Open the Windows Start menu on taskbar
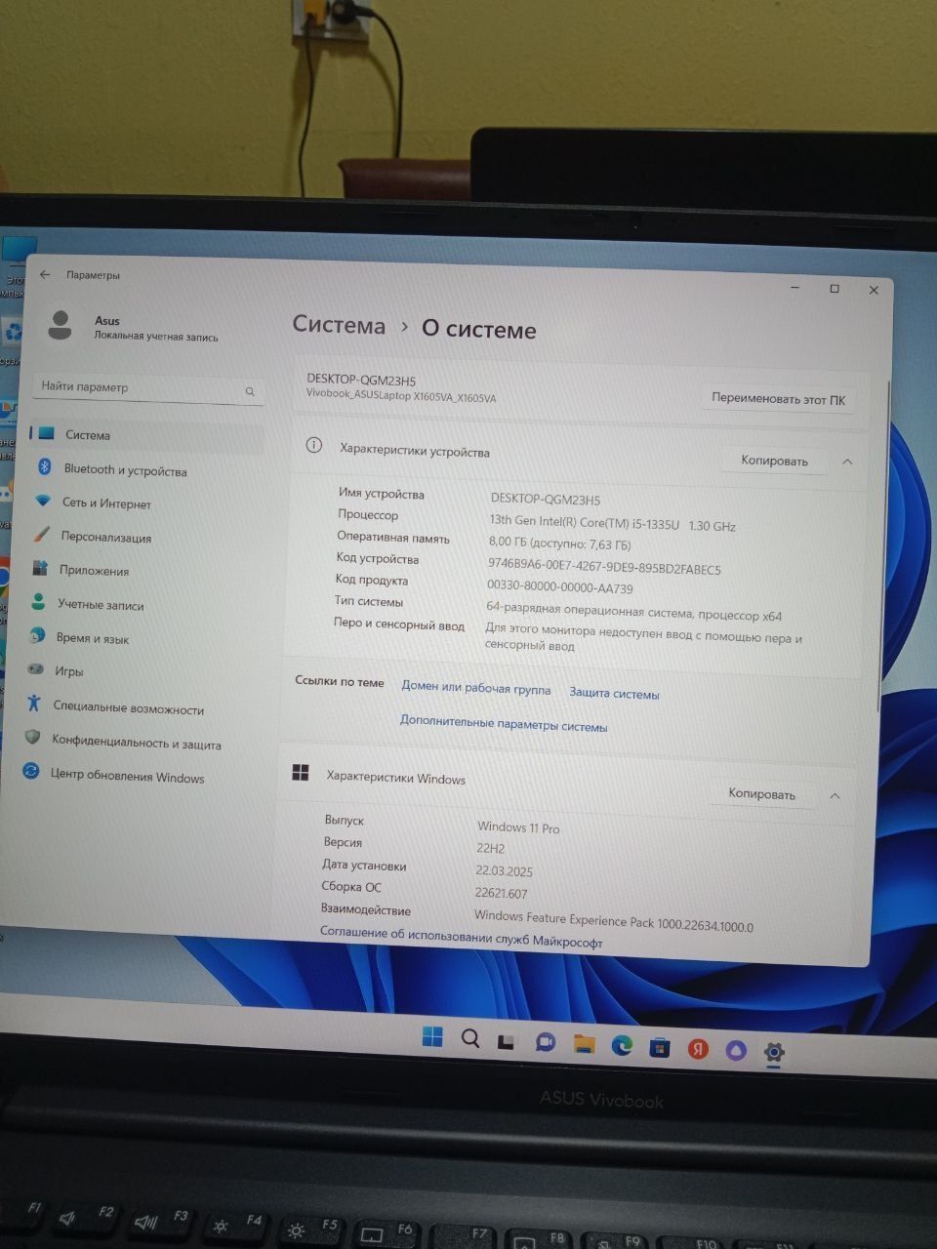Viewport: 937px width, 1249px height. point(432,1036)
